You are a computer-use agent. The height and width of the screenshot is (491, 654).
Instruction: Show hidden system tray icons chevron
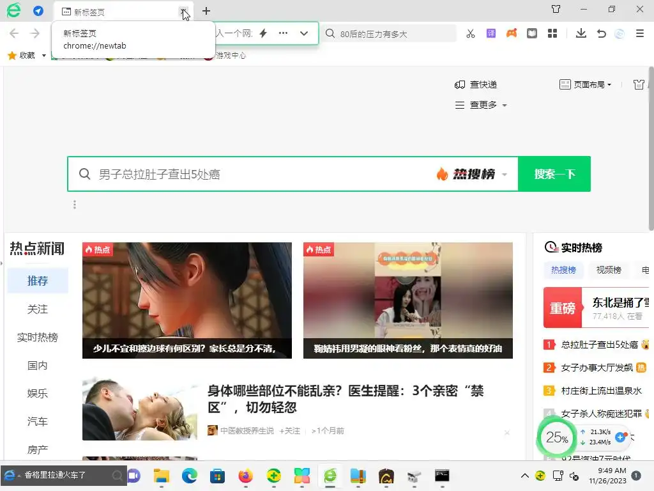point(525,476)
